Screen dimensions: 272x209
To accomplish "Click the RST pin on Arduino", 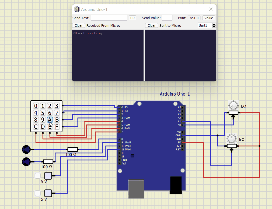I will click(x=183, y=150).
